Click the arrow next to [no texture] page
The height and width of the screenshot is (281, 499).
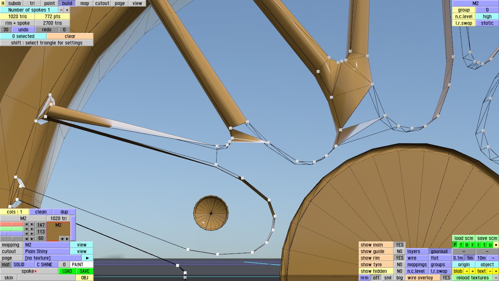88,258
